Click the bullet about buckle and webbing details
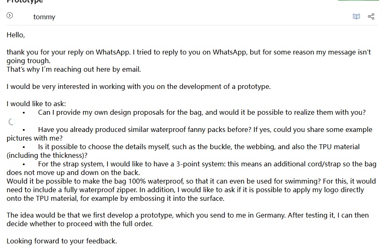The image size is (382, 252). [x=199, y=147]
